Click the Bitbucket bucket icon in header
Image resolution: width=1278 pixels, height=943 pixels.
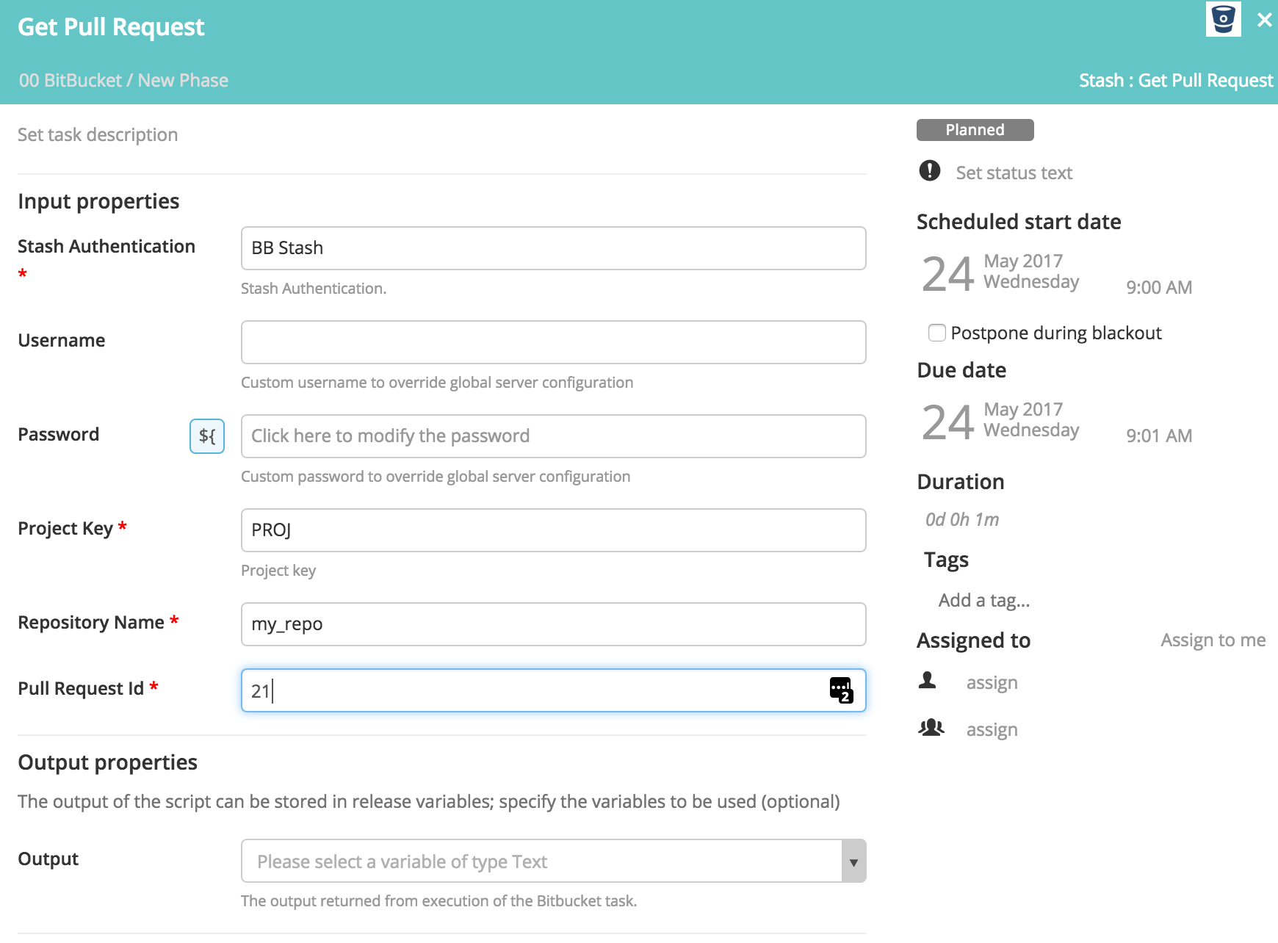point(1223,19)
